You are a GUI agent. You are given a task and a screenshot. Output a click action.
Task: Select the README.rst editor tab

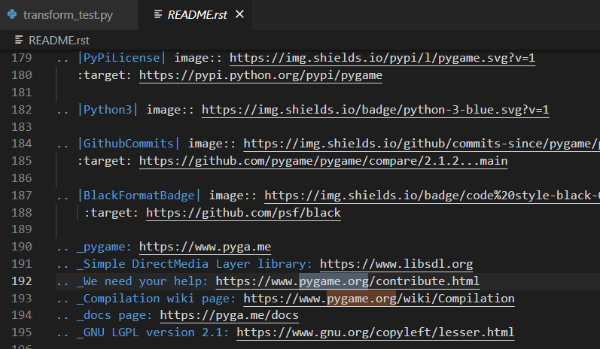click(195, 15)
